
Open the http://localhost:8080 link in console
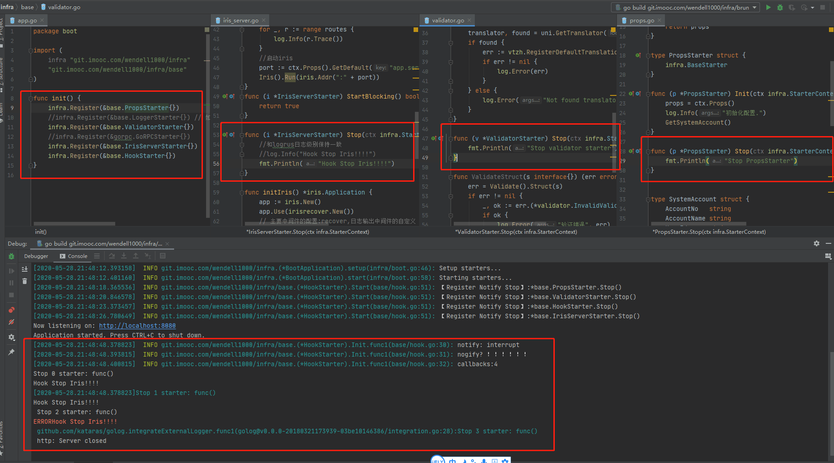(x=137, y=326)
